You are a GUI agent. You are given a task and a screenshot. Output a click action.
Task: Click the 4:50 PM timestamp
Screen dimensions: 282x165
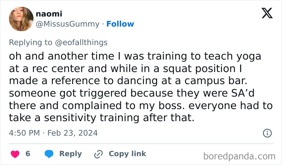[x=24, y=133]
